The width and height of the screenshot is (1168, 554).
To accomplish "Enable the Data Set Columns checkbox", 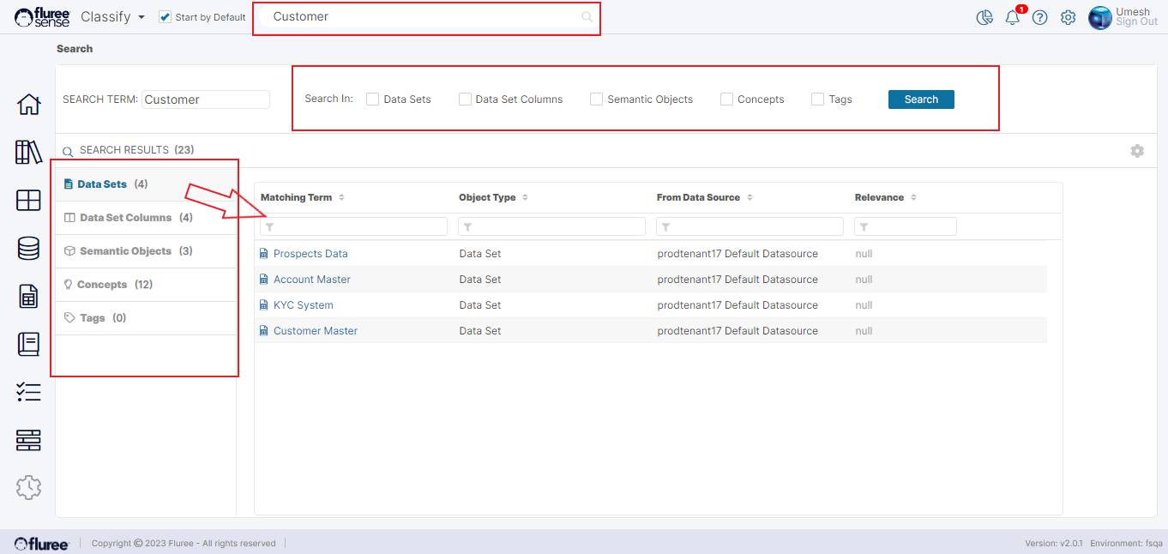I will (465, 99).
